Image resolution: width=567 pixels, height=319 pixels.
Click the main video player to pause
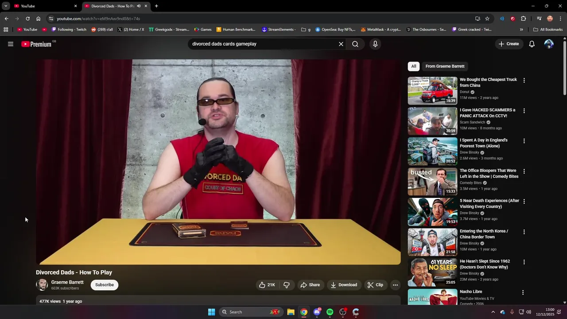point(218,162)
